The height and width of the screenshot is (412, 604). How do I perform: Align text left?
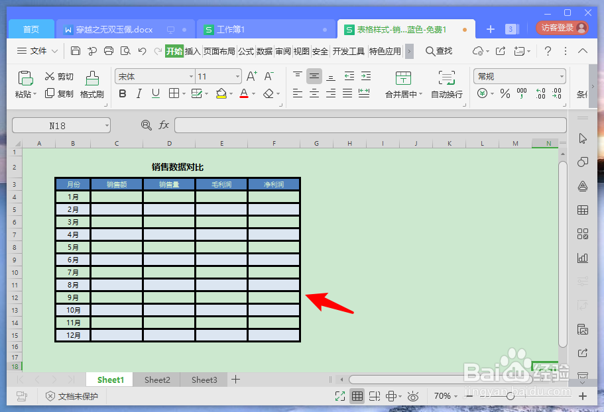(298, 93)
